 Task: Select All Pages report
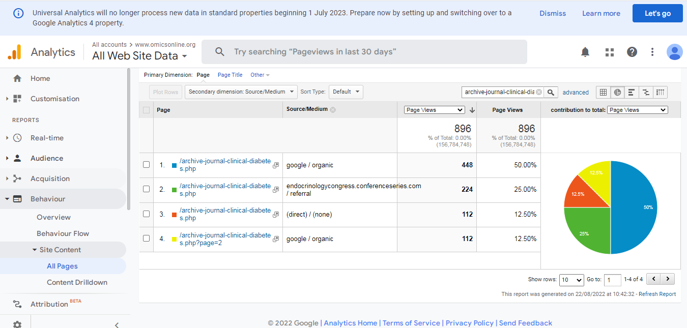[x=62, y=266]
